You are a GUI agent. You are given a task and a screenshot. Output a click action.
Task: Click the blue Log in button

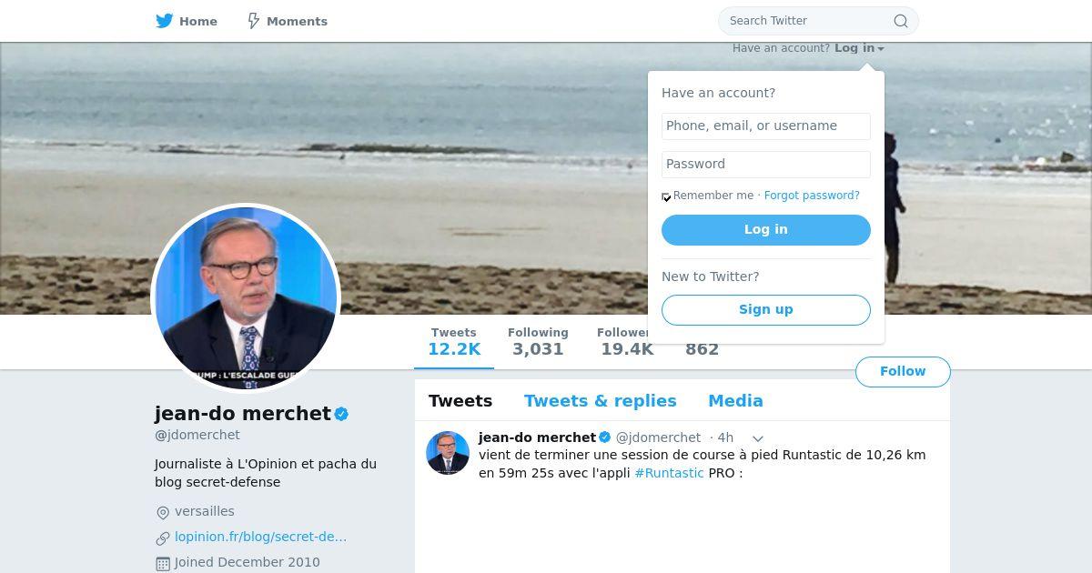[x=766, y=230]
